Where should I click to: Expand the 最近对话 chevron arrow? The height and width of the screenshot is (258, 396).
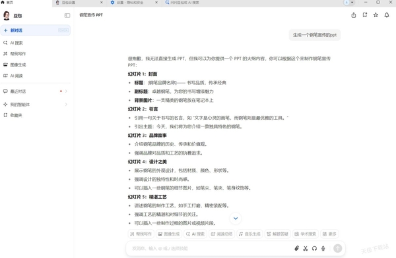[66, 91]
